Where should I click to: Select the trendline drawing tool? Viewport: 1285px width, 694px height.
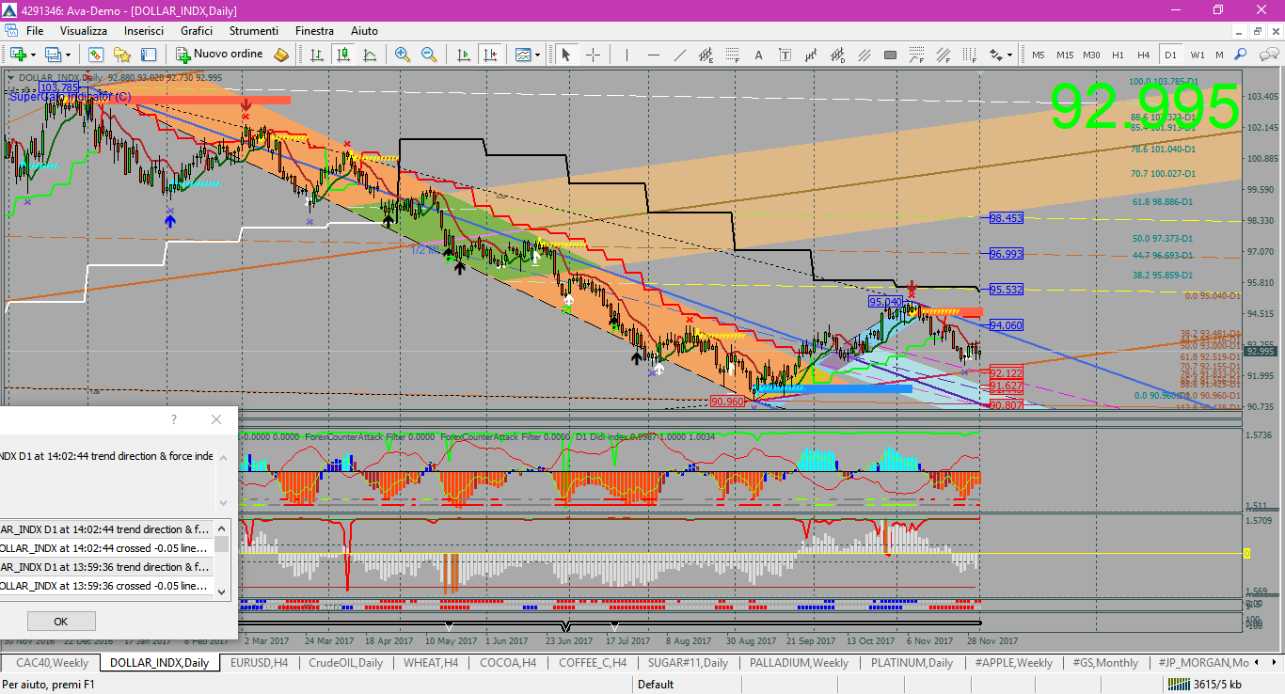[x=678, y=55]
